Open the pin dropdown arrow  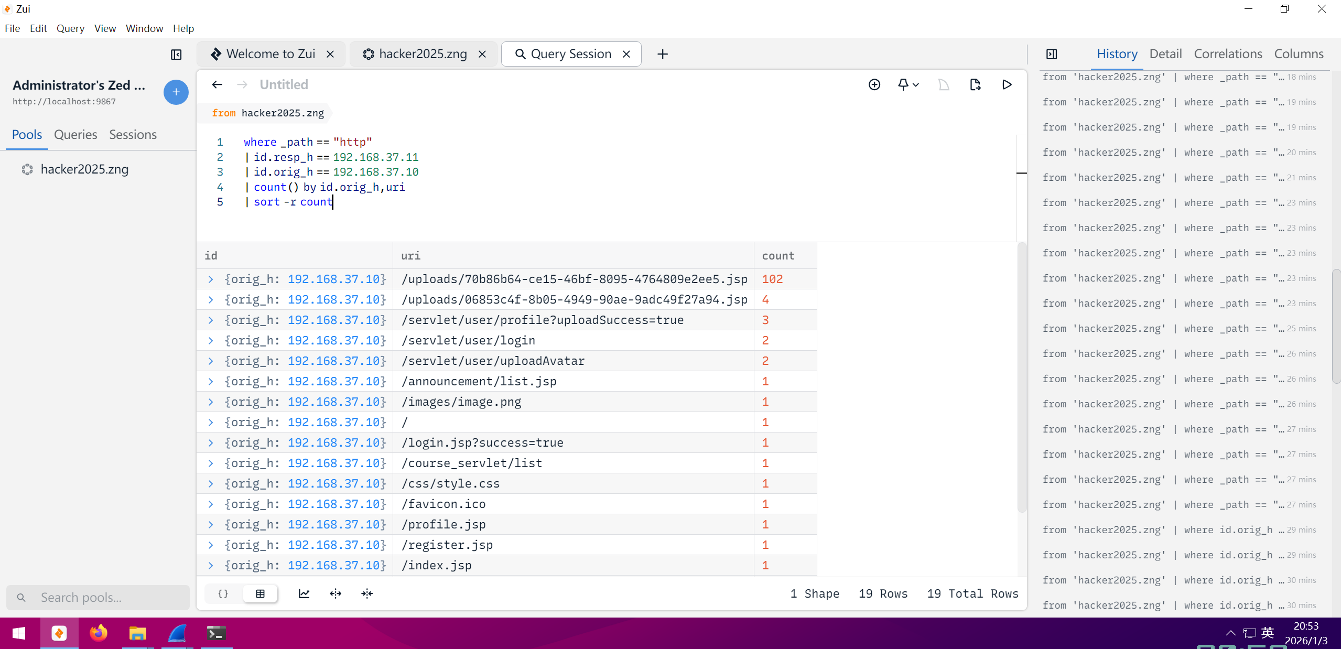(x=915, y=85)
